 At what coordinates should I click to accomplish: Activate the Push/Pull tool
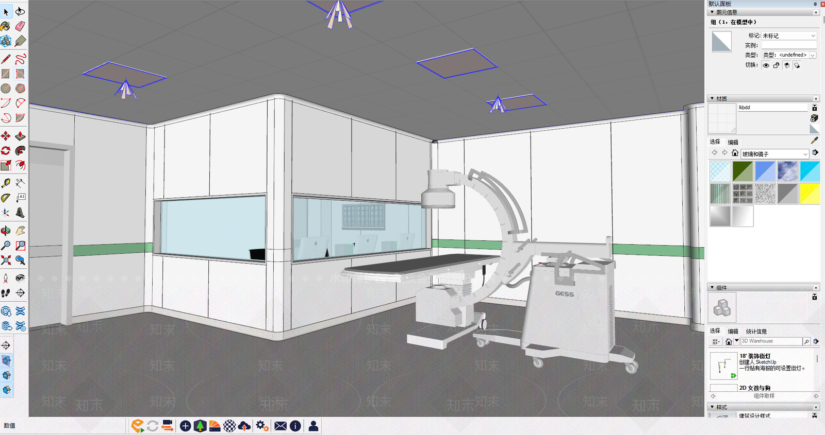20,136
